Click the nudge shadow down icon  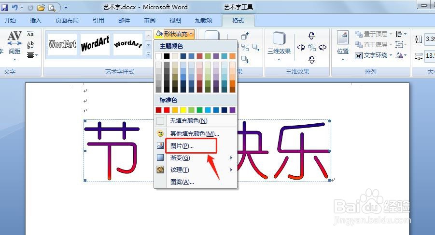[x=245, y=59]
